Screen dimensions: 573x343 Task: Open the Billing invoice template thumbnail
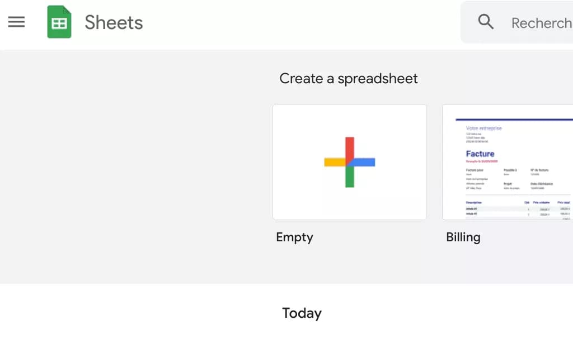508,162
